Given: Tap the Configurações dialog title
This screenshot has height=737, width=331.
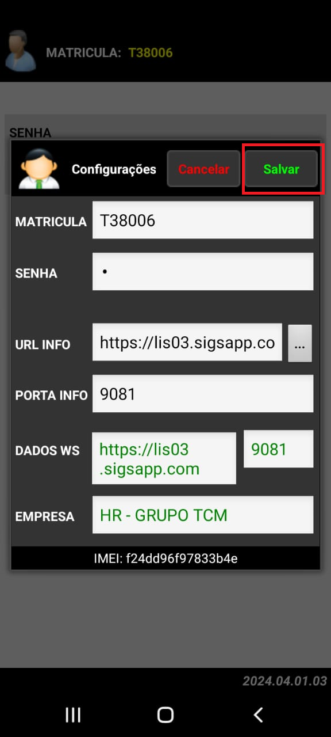Looking at the screenshot, I should pyautogui.click(x=114, y=169).
